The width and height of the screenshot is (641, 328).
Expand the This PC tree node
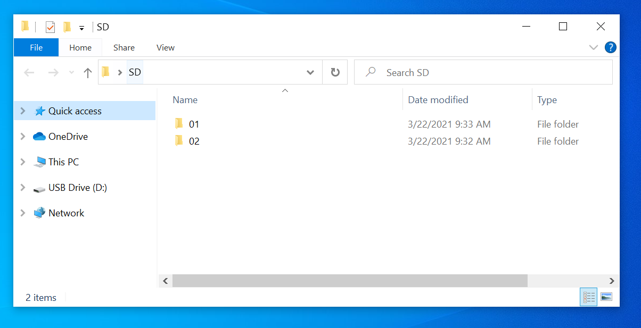pos(22,162)
